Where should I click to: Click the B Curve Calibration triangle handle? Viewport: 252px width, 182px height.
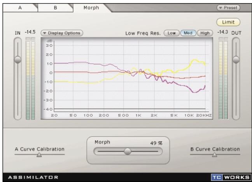tap(215, 155)
